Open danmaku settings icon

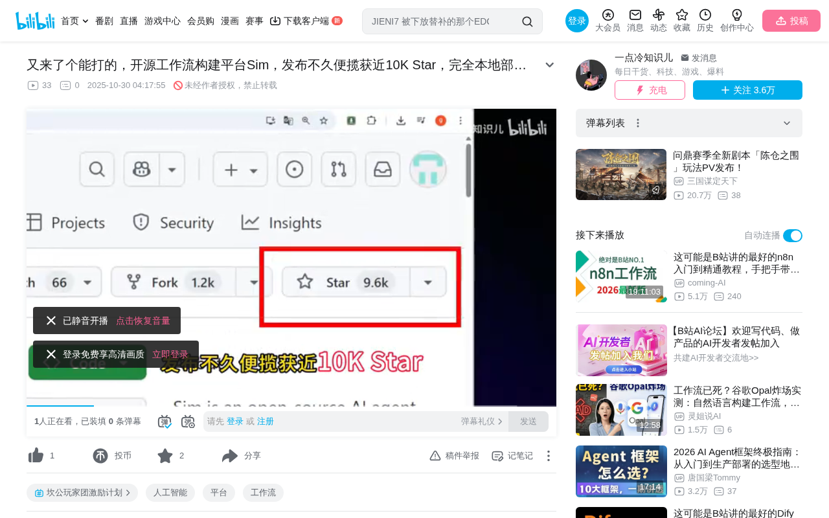(x=188, y=422)
